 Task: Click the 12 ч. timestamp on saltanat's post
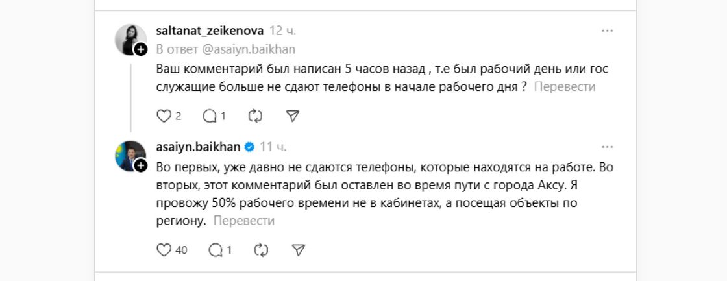point(282,31)
